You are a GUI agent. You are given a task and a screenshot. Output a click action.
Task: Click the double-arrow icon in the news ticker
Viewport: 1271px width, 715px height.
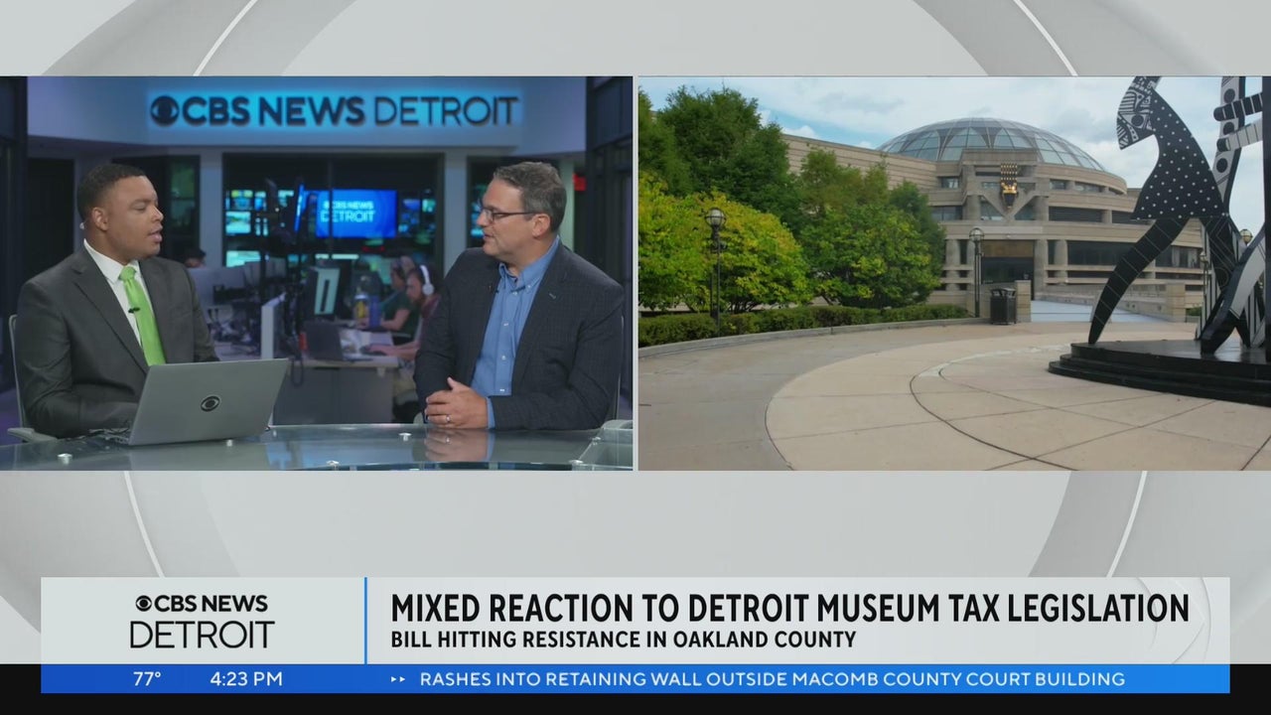tap(398, 679)
